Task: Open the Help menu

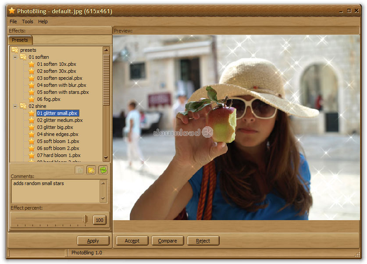Action: pyautogui.click(x=43, y=21)
